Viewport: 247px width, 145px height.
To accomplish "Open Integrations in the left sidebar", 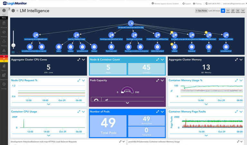I will pyautogui.click(x=4, y=75).
